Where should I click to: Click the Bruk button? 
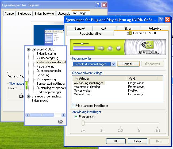pyautogui.click(x=159, y=141)
